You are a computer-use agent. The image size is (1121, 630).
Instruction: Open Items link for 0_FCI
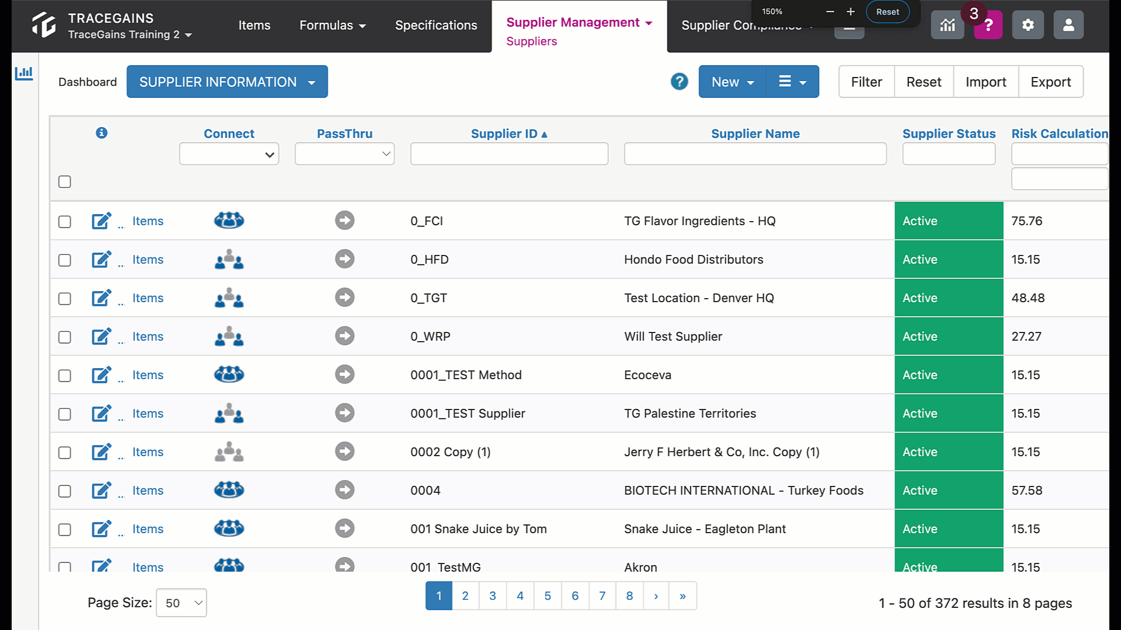[x=148, y=221]
